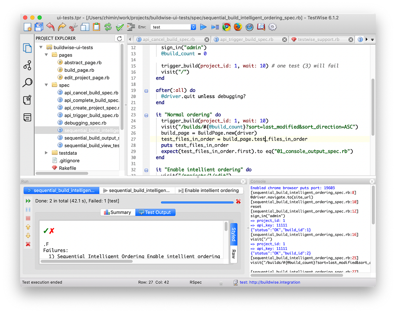The image size is (396, 313).
Task: Select the Firefox browser icon
Action: 238,27
